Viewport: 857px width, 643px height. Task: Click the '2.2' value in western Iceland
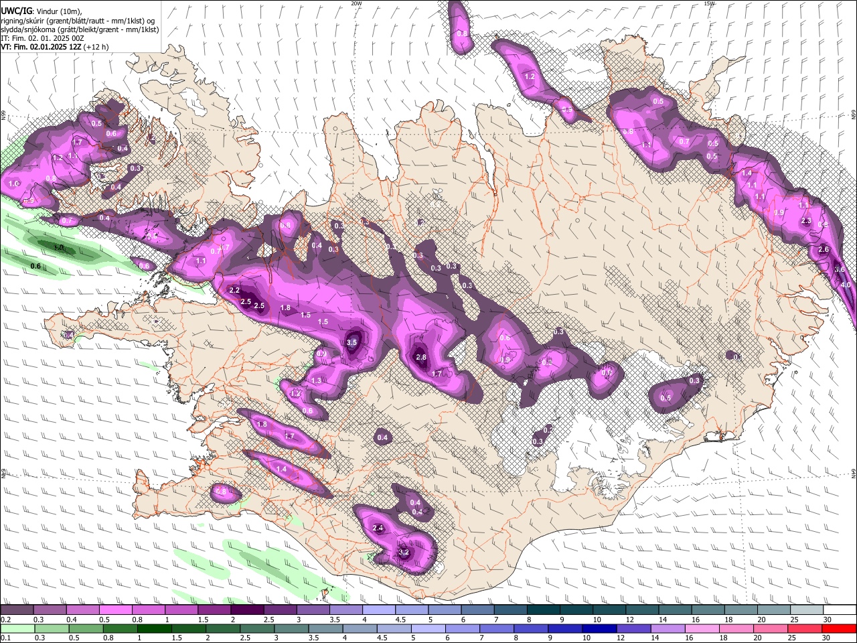click(x=234, y=290)
